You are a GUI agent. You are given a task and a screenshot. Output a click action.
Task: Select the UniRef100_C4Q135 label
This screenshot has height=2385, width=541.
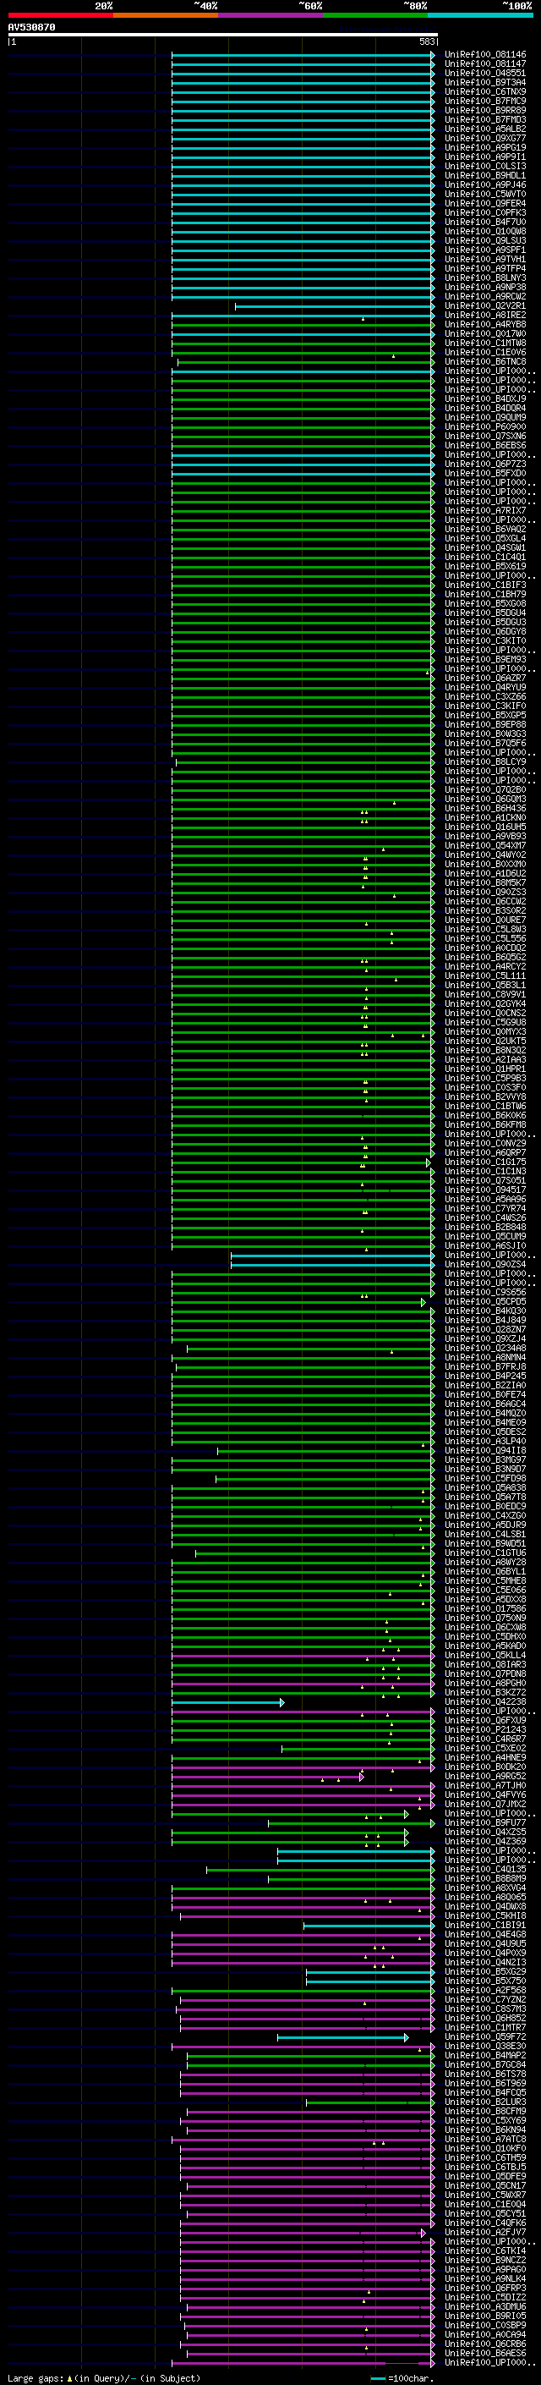point(485,1869)
